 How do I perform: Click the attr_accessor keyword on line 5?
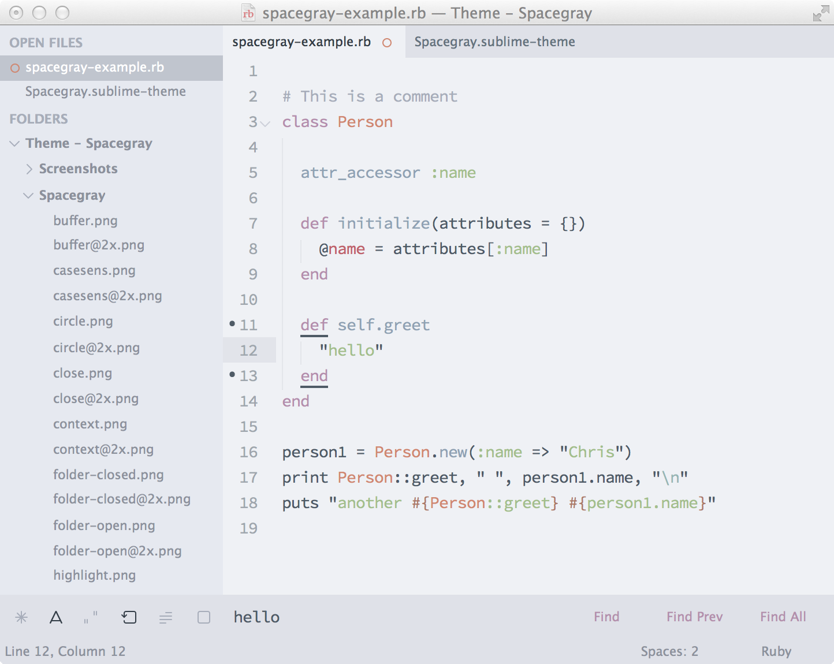360,173
